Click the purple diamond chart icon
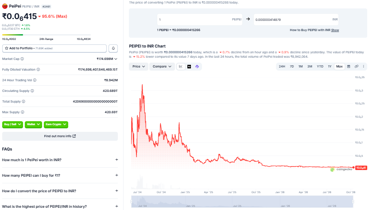 coord(197,67)
